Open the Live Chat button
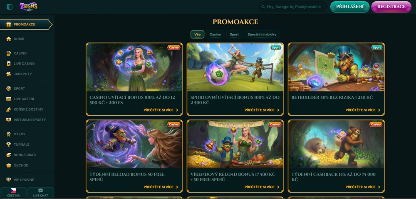 coord(41,193)
